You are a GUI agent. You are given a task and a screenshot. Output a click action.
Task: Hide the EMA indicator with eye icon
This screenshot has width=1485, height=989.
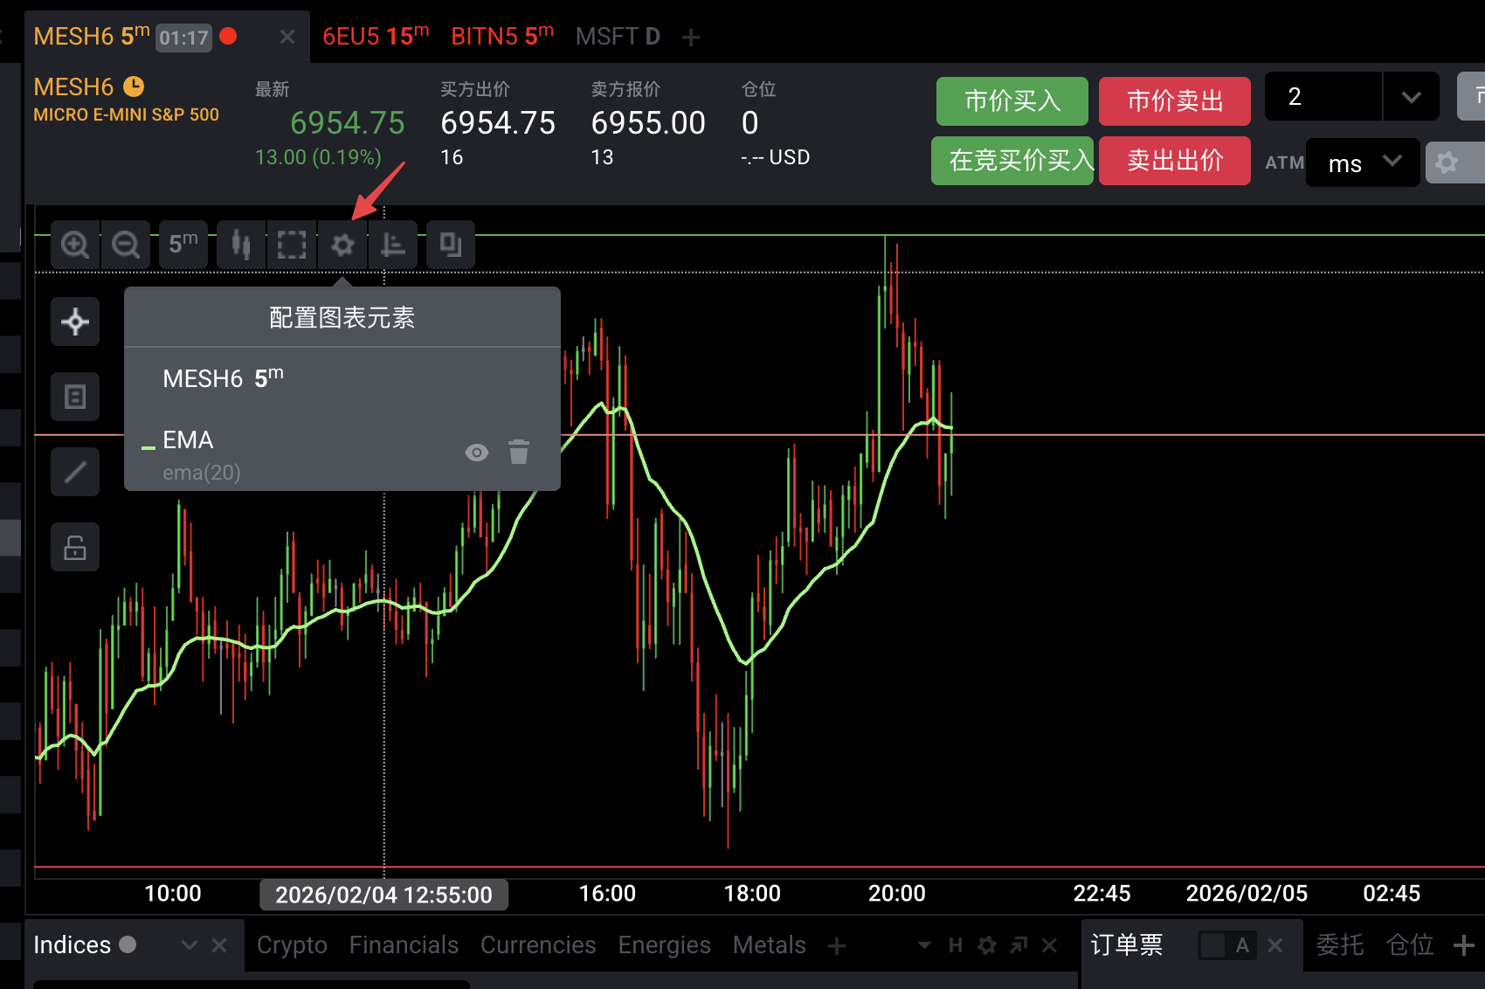tap(477, 452)
